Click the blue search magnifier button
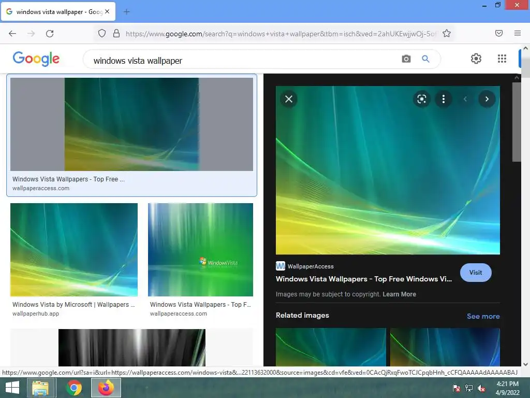 425,59
